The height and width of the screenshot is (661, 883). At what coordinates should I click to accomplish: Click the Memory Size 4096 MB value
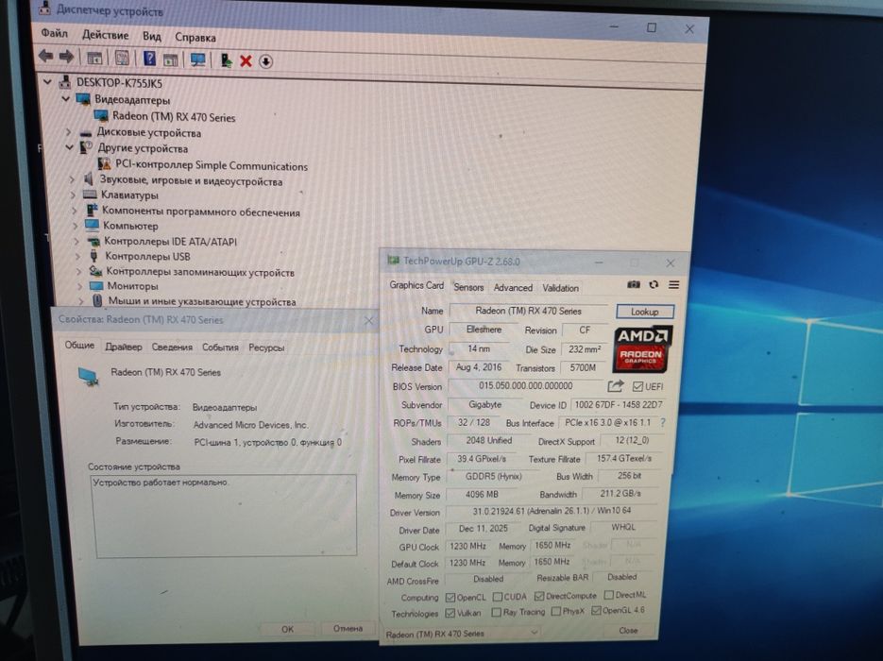point(482,495)
